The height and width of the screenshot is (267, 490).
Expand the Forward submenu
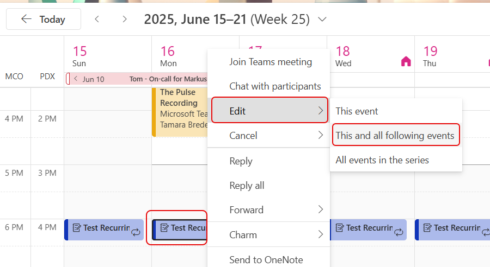[269, 210]
